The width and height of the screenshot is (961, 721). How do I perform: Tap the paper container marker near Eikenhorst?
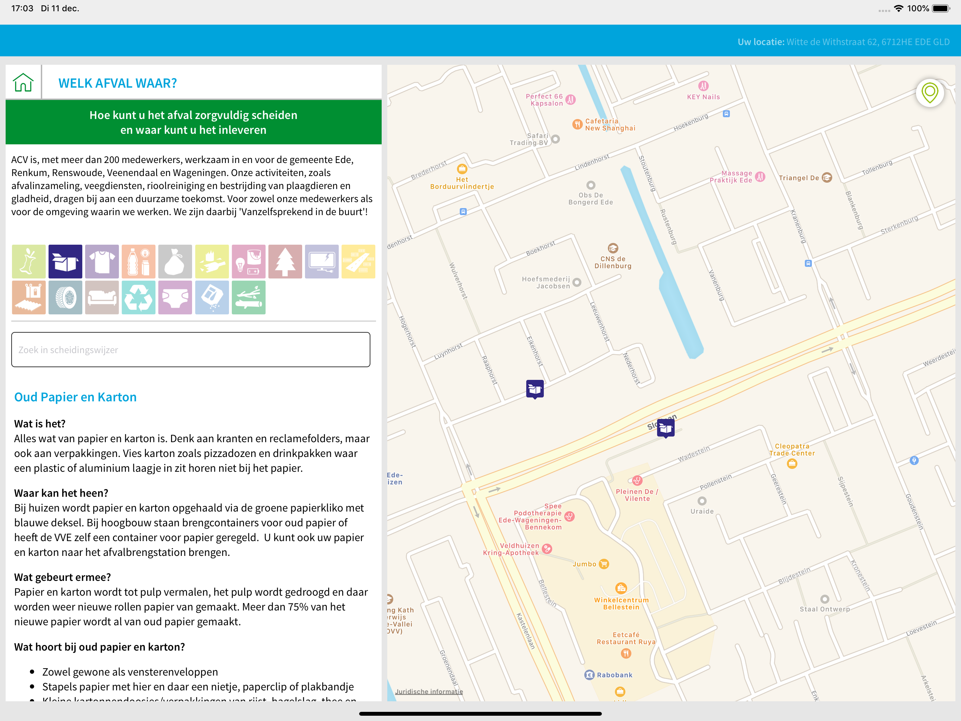(535, 389)
